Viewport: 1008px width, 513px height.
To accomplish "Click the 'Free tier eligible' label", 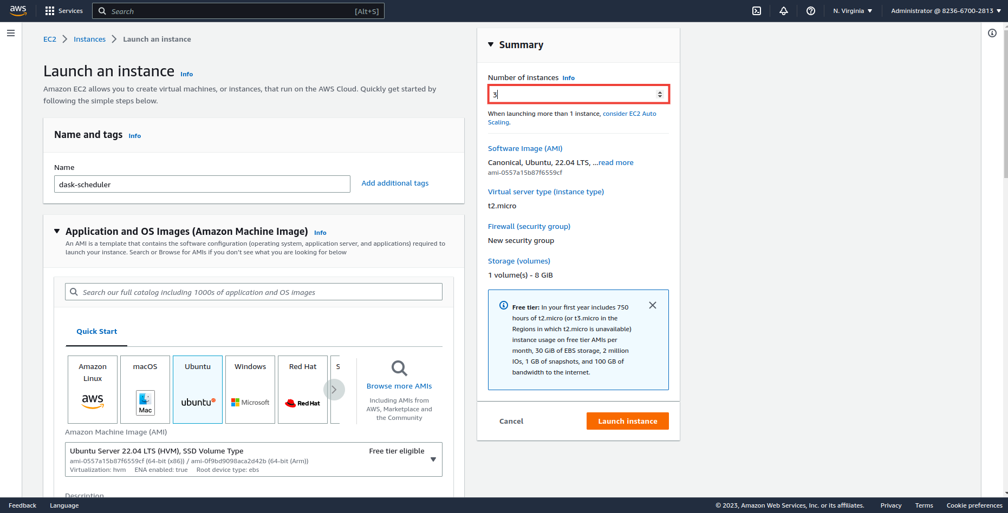I will pyautogui.click(x=396, y=451).
